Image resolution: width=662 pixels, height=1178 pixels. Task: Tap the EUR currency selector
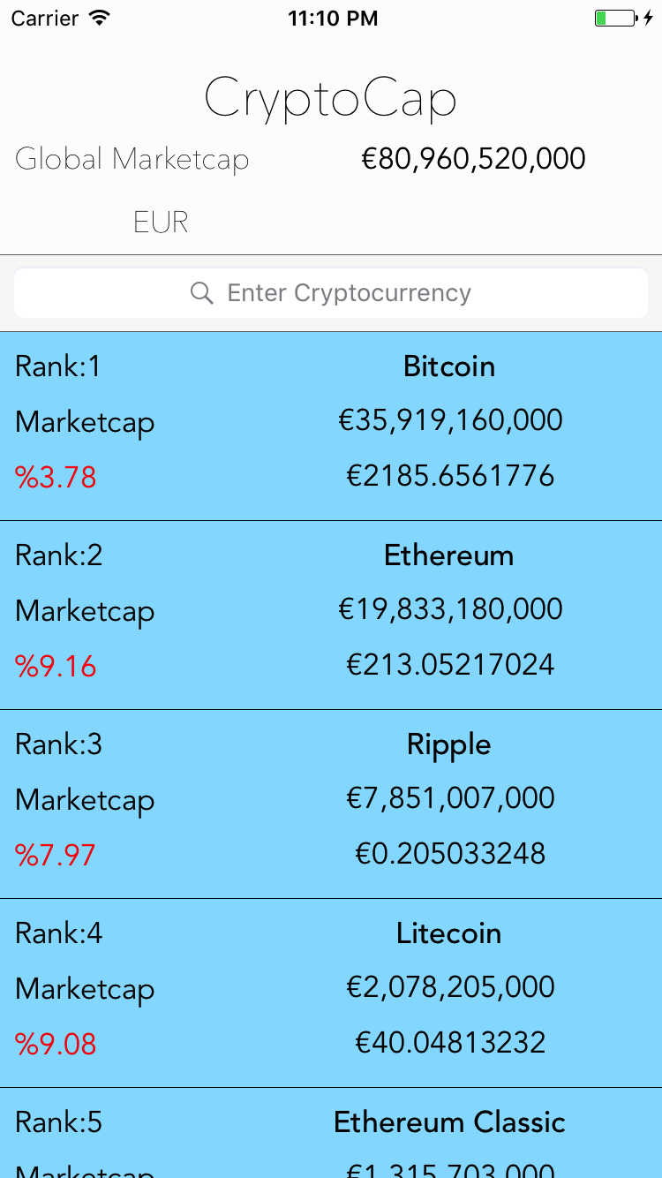161,222
